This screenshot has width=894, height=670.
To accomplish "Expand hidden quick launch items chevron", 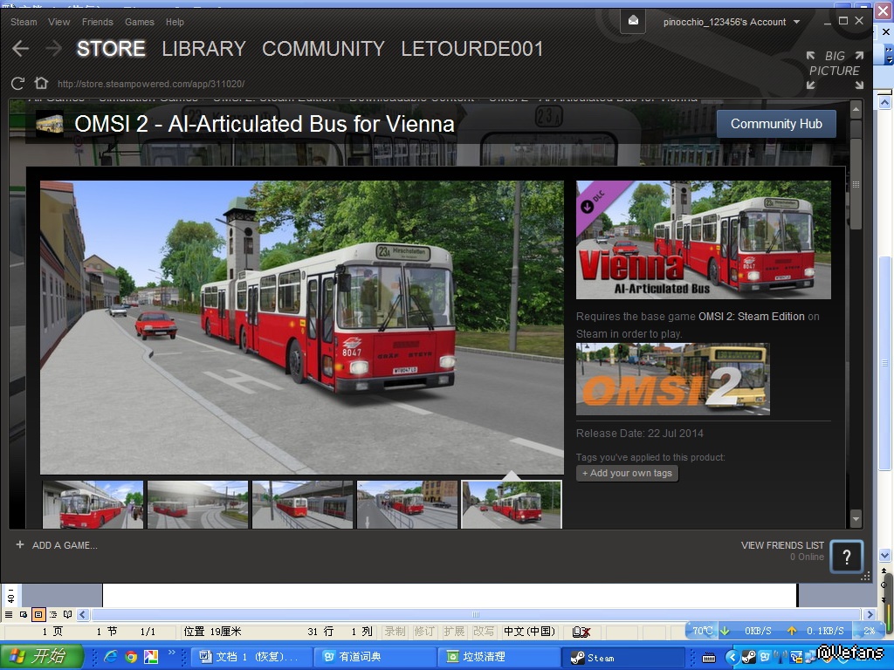I will click(x=172, y=652).
